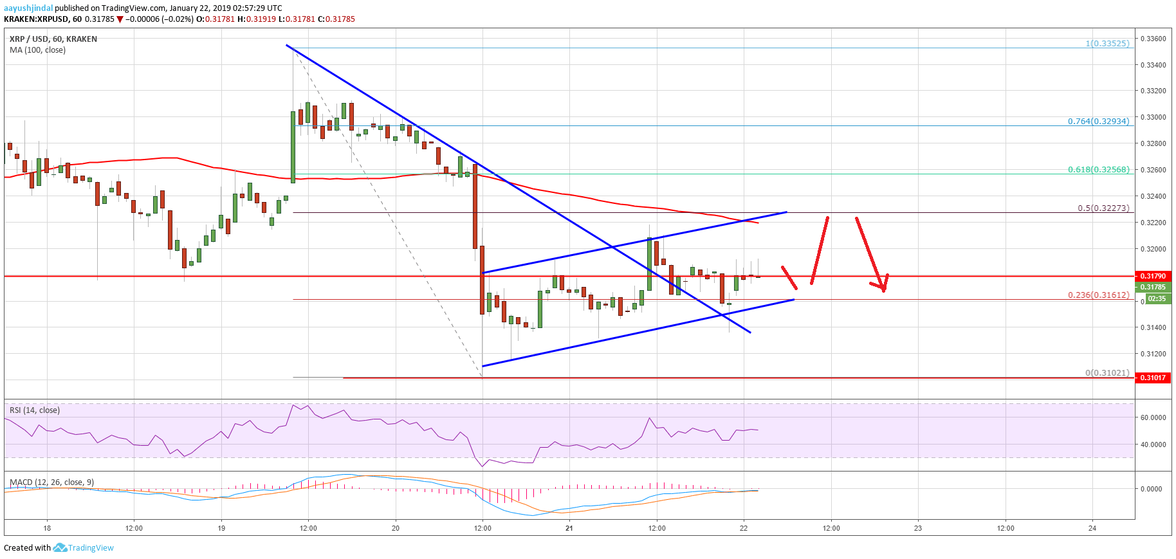
Task: Click the 0.32000 price axis value
Action: [1153, 249]
